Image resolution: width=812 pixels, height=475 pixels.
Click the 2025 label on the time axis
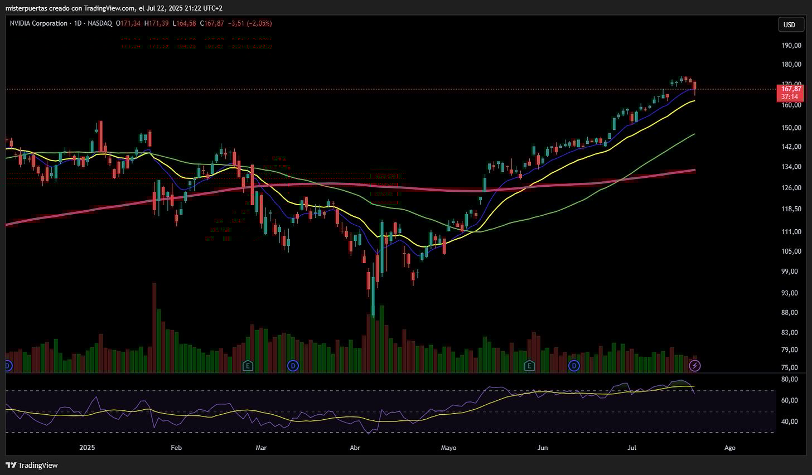[x=88, y=448]
